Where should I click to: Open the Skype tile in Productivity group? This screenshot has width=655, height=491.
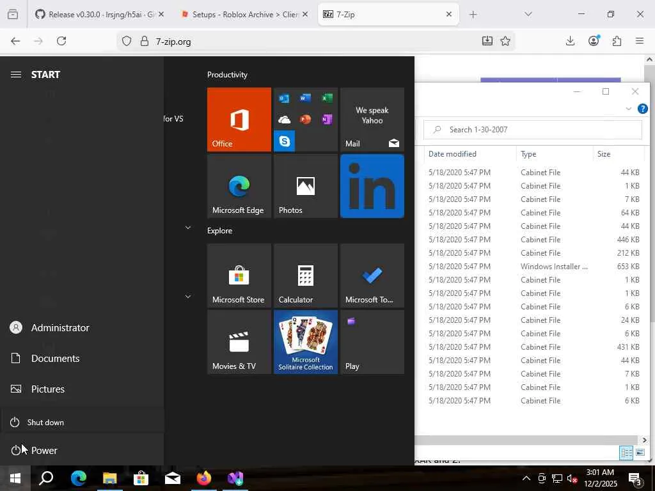285,141
